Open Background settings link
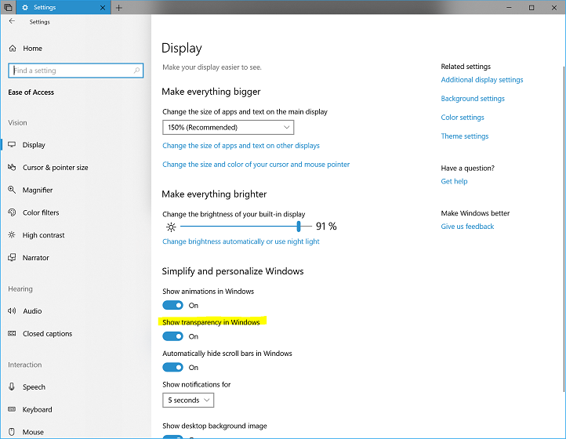 pyautogui.click(x=473, y=99)
